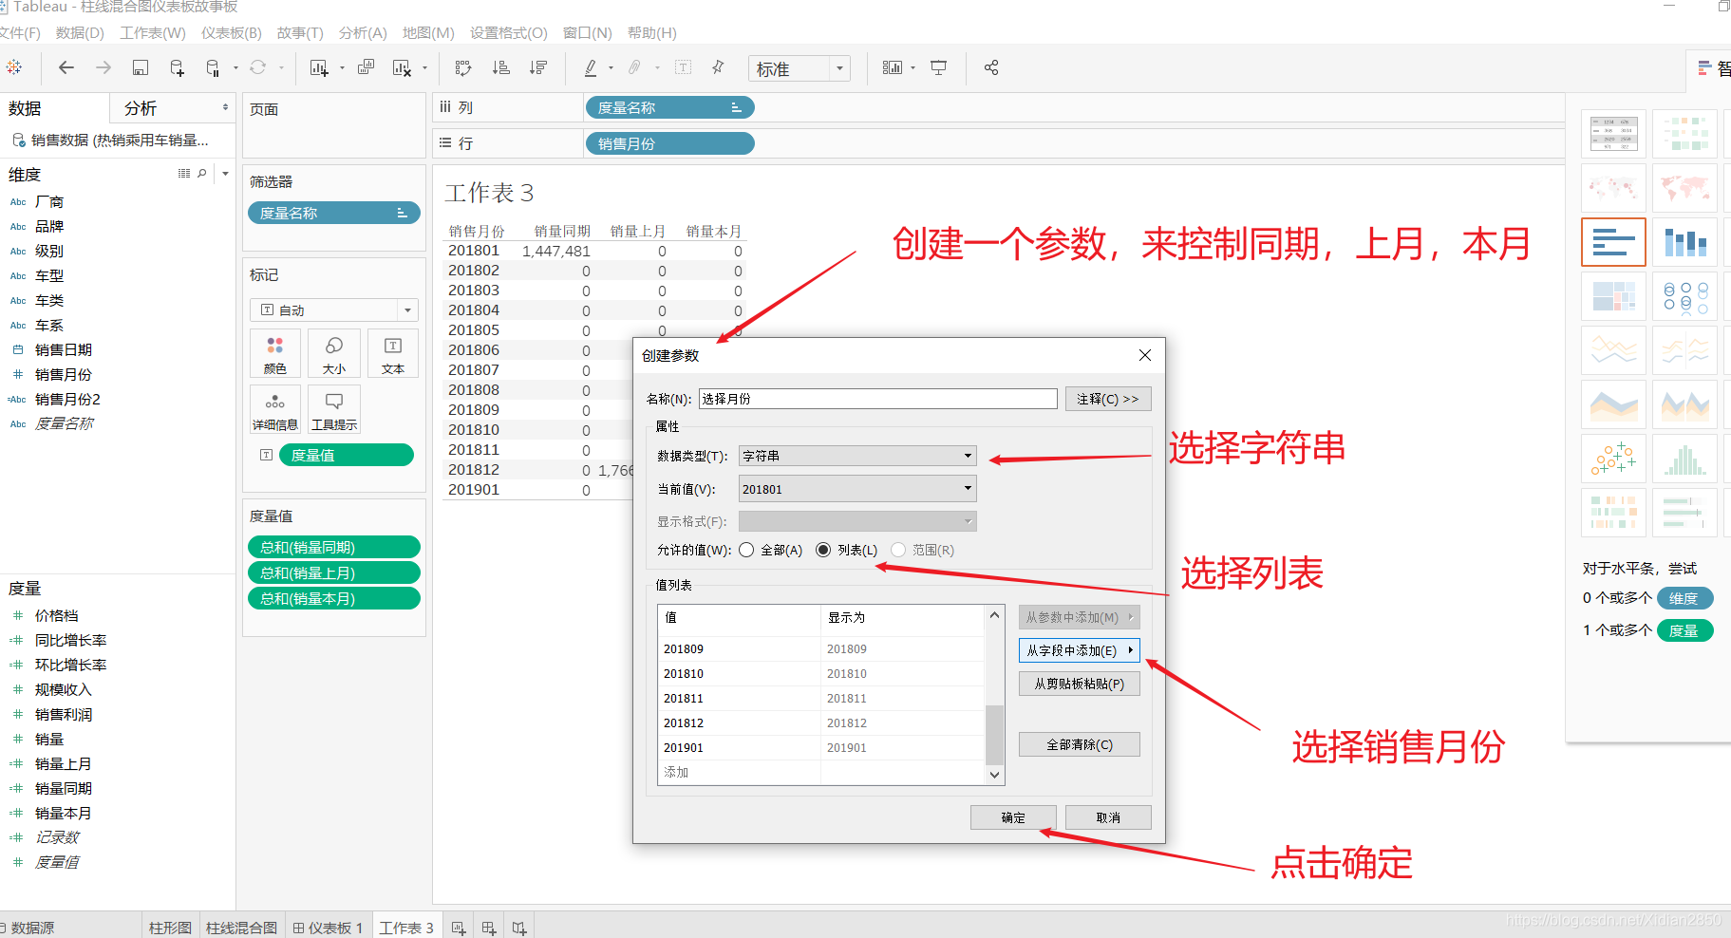Open the 地图(M) menu
The width and height of the screenshot is (1731, 938).
click(x=428, y=32)
